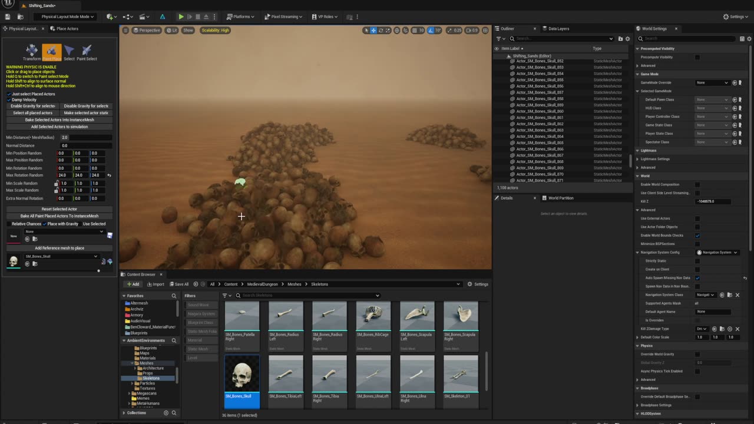The width and height of the screenshot is (754, 424).
Task: Toggle world/local coordinate globe icon
Action: click(x=397, y=30)
